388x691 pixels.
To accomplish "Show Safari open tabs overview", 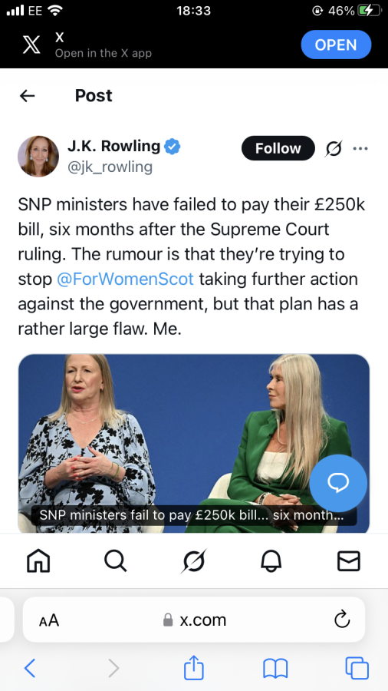I will tap(357, 668).
